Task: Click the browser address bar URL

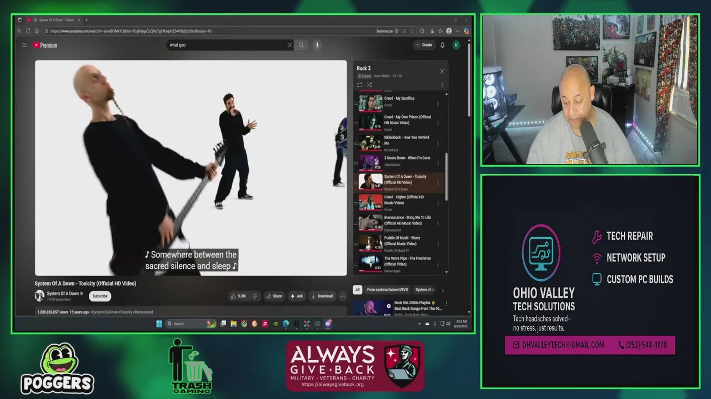Action: click(131, 31)
